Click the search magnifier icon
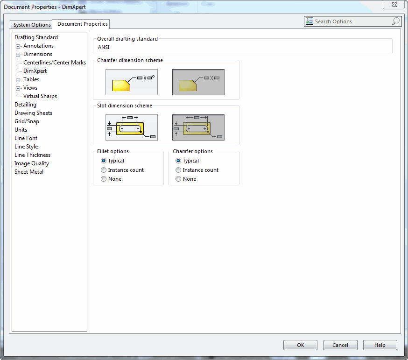The image size is (408, 360). coord(395,21)
